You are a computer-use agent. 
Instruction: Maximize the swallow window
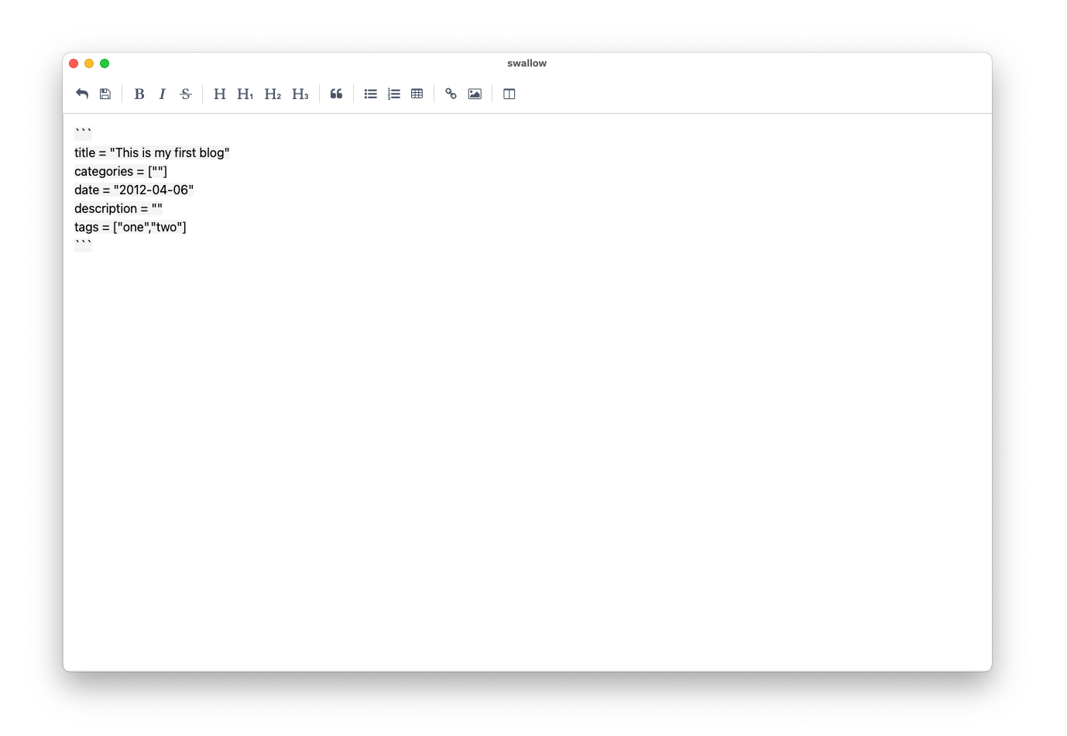(x=105, y=63)
